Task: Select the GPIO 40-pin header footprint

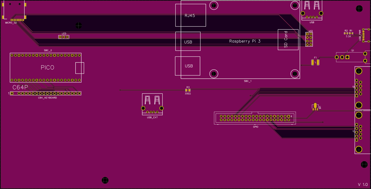Action: 255,118
